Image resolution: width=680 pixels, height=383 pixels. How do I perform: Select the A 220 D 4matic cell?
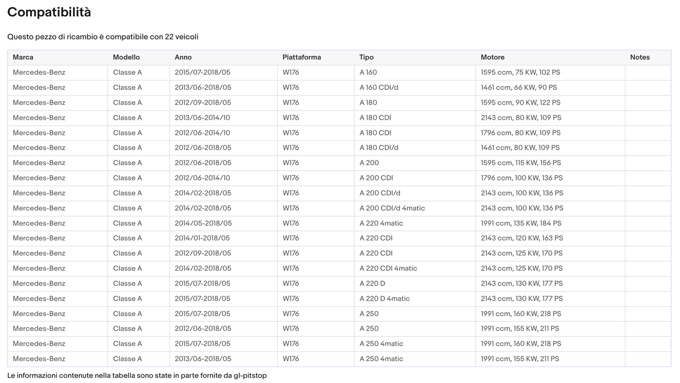click(x=384, y=298)
